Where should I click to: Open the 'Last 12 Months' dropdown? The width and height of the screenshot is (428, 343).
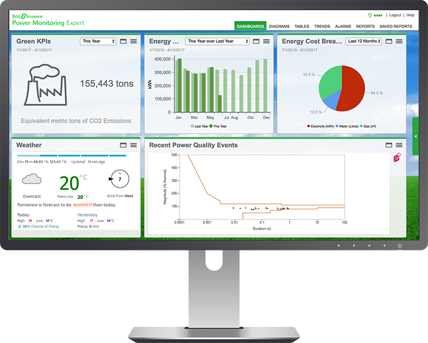[364, 41]
